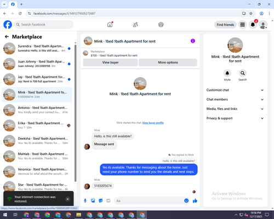Expand Customize chat section
This screenshot has width=274, height=219.
tap(235, 90)
